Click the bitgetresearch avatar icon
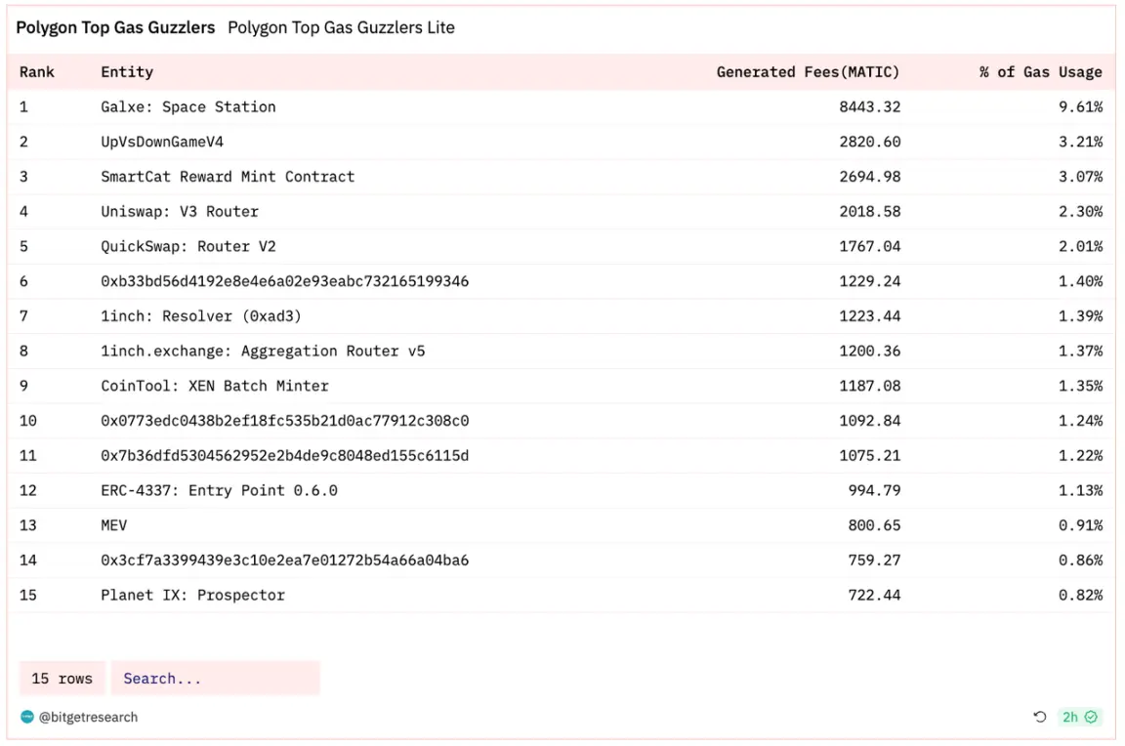This screenshot has width=1125, height=746. [x=27, y=718]
